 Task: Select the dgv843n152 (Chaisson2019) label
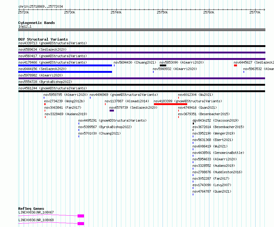point(216,120)
